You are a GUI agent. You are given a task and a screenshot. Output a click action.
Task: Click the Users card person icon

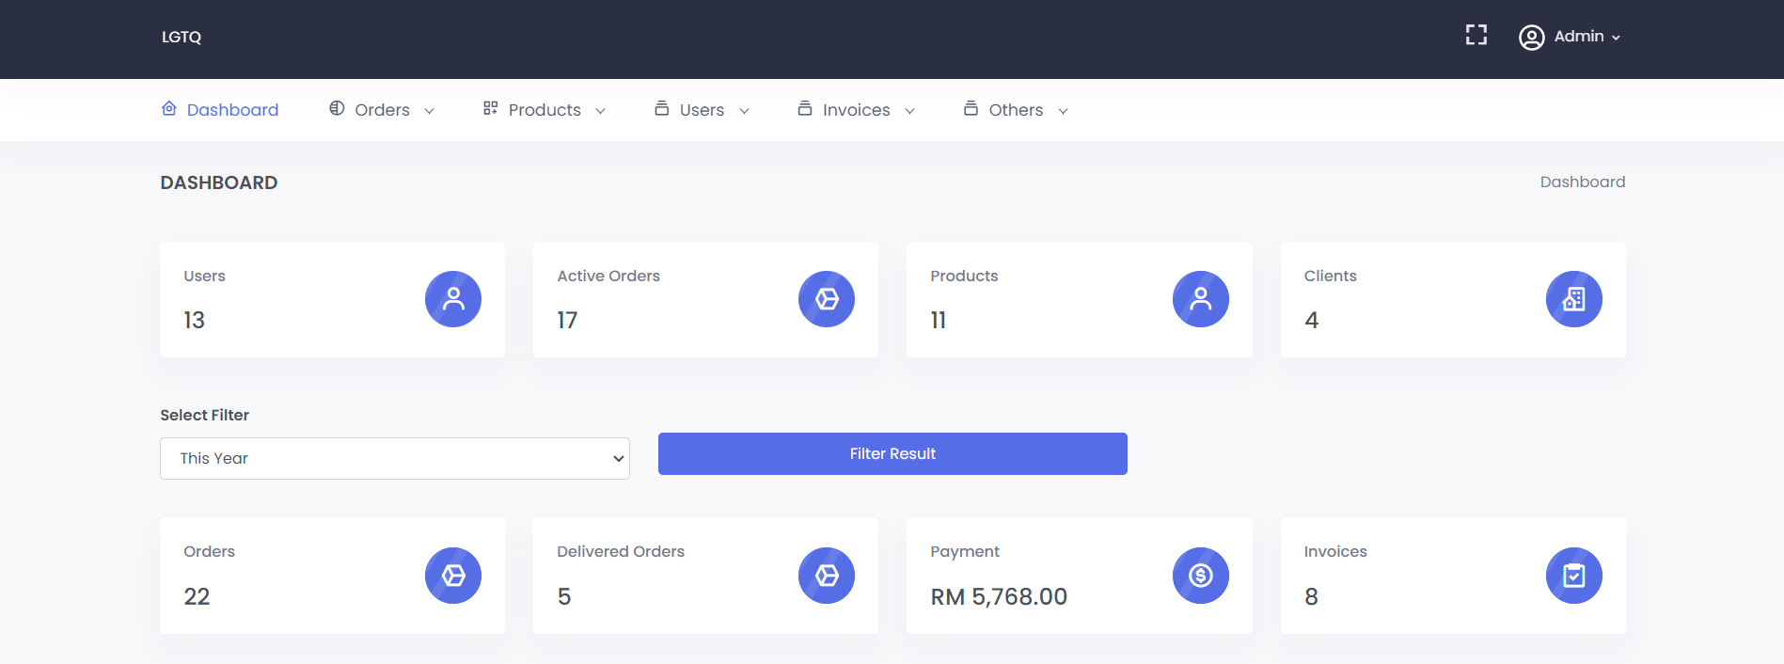pyautogui.click(x=453, y=299)
